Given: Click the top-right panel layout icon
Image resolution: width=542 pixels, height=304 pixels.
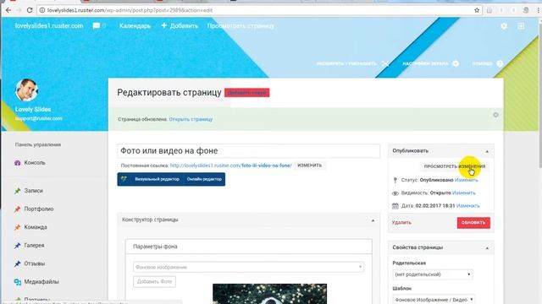Looking at the screenshot, I should click(x=521, y=26).
